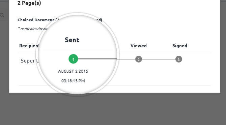Click the Chained Document label
This screenshot has width=226, height=125.
[x=36, y=20]
